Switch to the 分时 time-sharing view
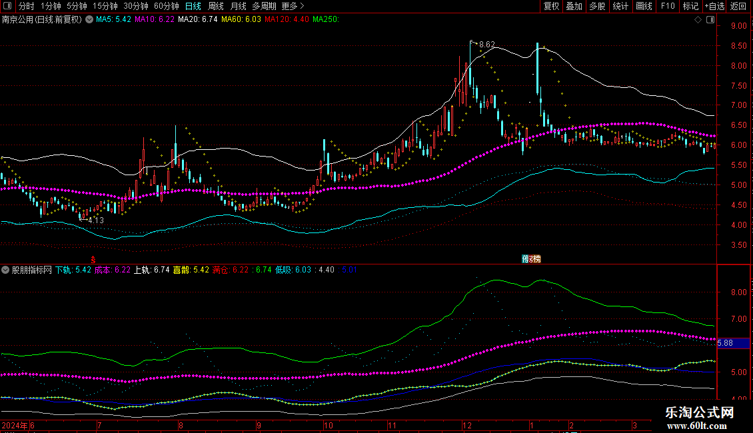This screenshot has height=433, width=753. click(x=27, y=6)
